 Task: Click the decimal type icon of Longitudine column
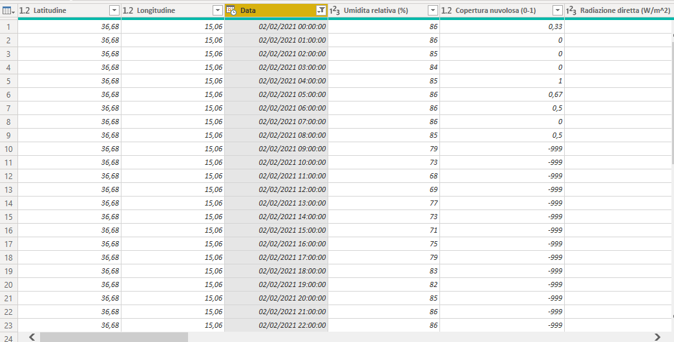pyautogui.click(x=128, y=10)
